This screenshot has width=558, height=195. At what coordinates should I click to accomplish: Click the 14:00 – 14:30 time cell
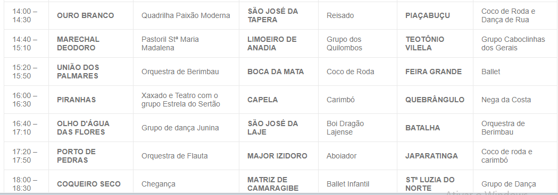[x=25, y=15]
